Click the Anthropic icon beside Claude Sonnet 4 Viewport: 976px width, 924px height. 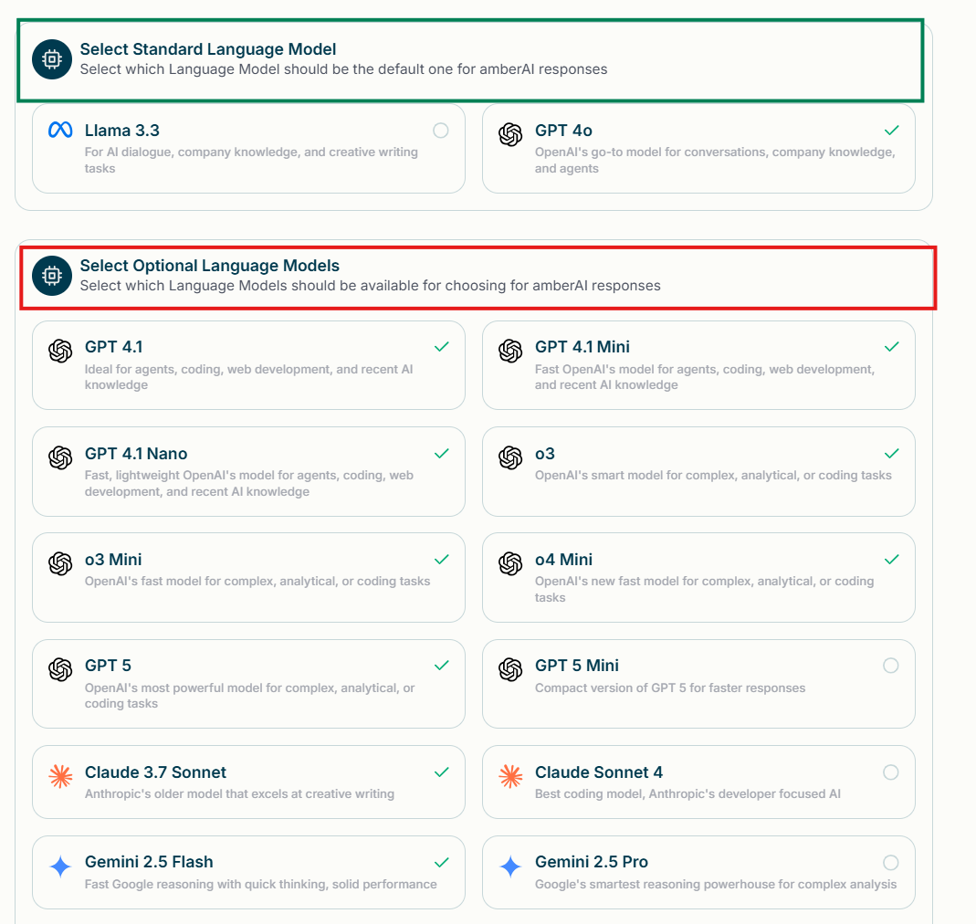click(x=510, y=776)
